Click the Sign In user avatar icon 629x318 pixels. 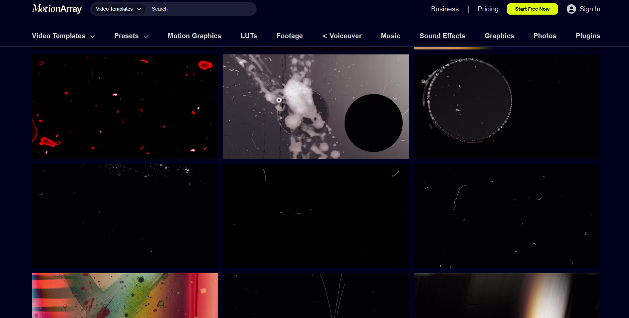pos(571,9)
